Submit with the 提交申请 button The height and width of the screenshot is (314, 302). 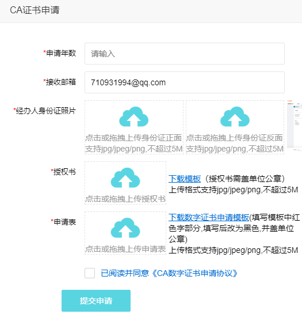tap(96, 301)
